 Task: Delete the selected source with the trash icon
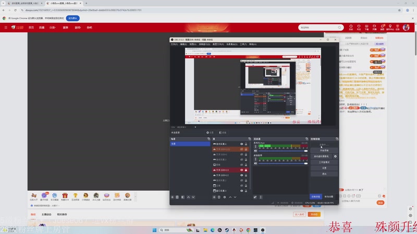click(219, 197)
